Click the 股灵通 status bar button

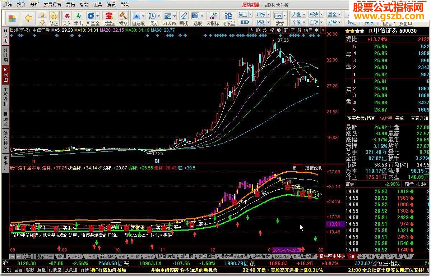pos(71,270)
